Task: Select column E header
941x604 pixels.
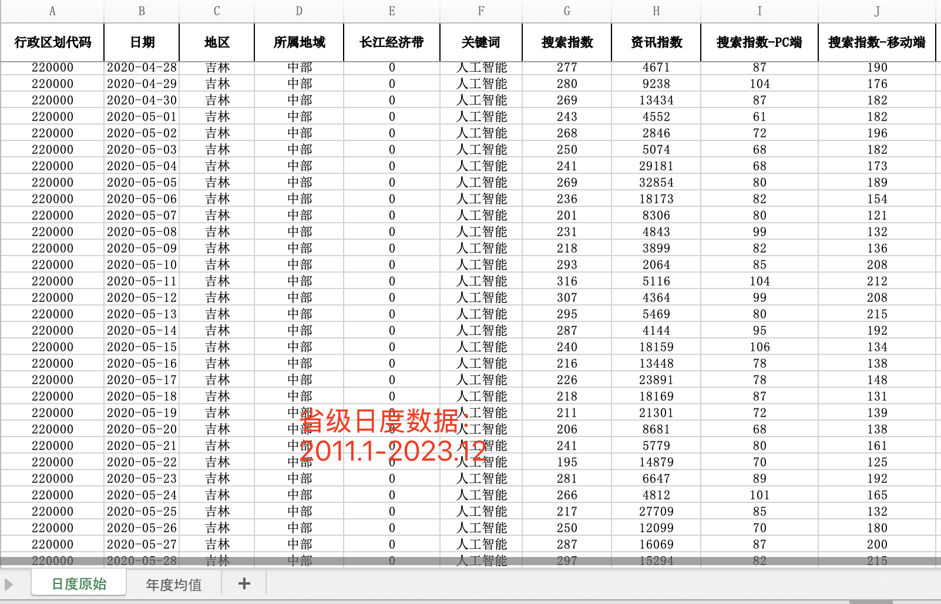Action: [392, 11]
